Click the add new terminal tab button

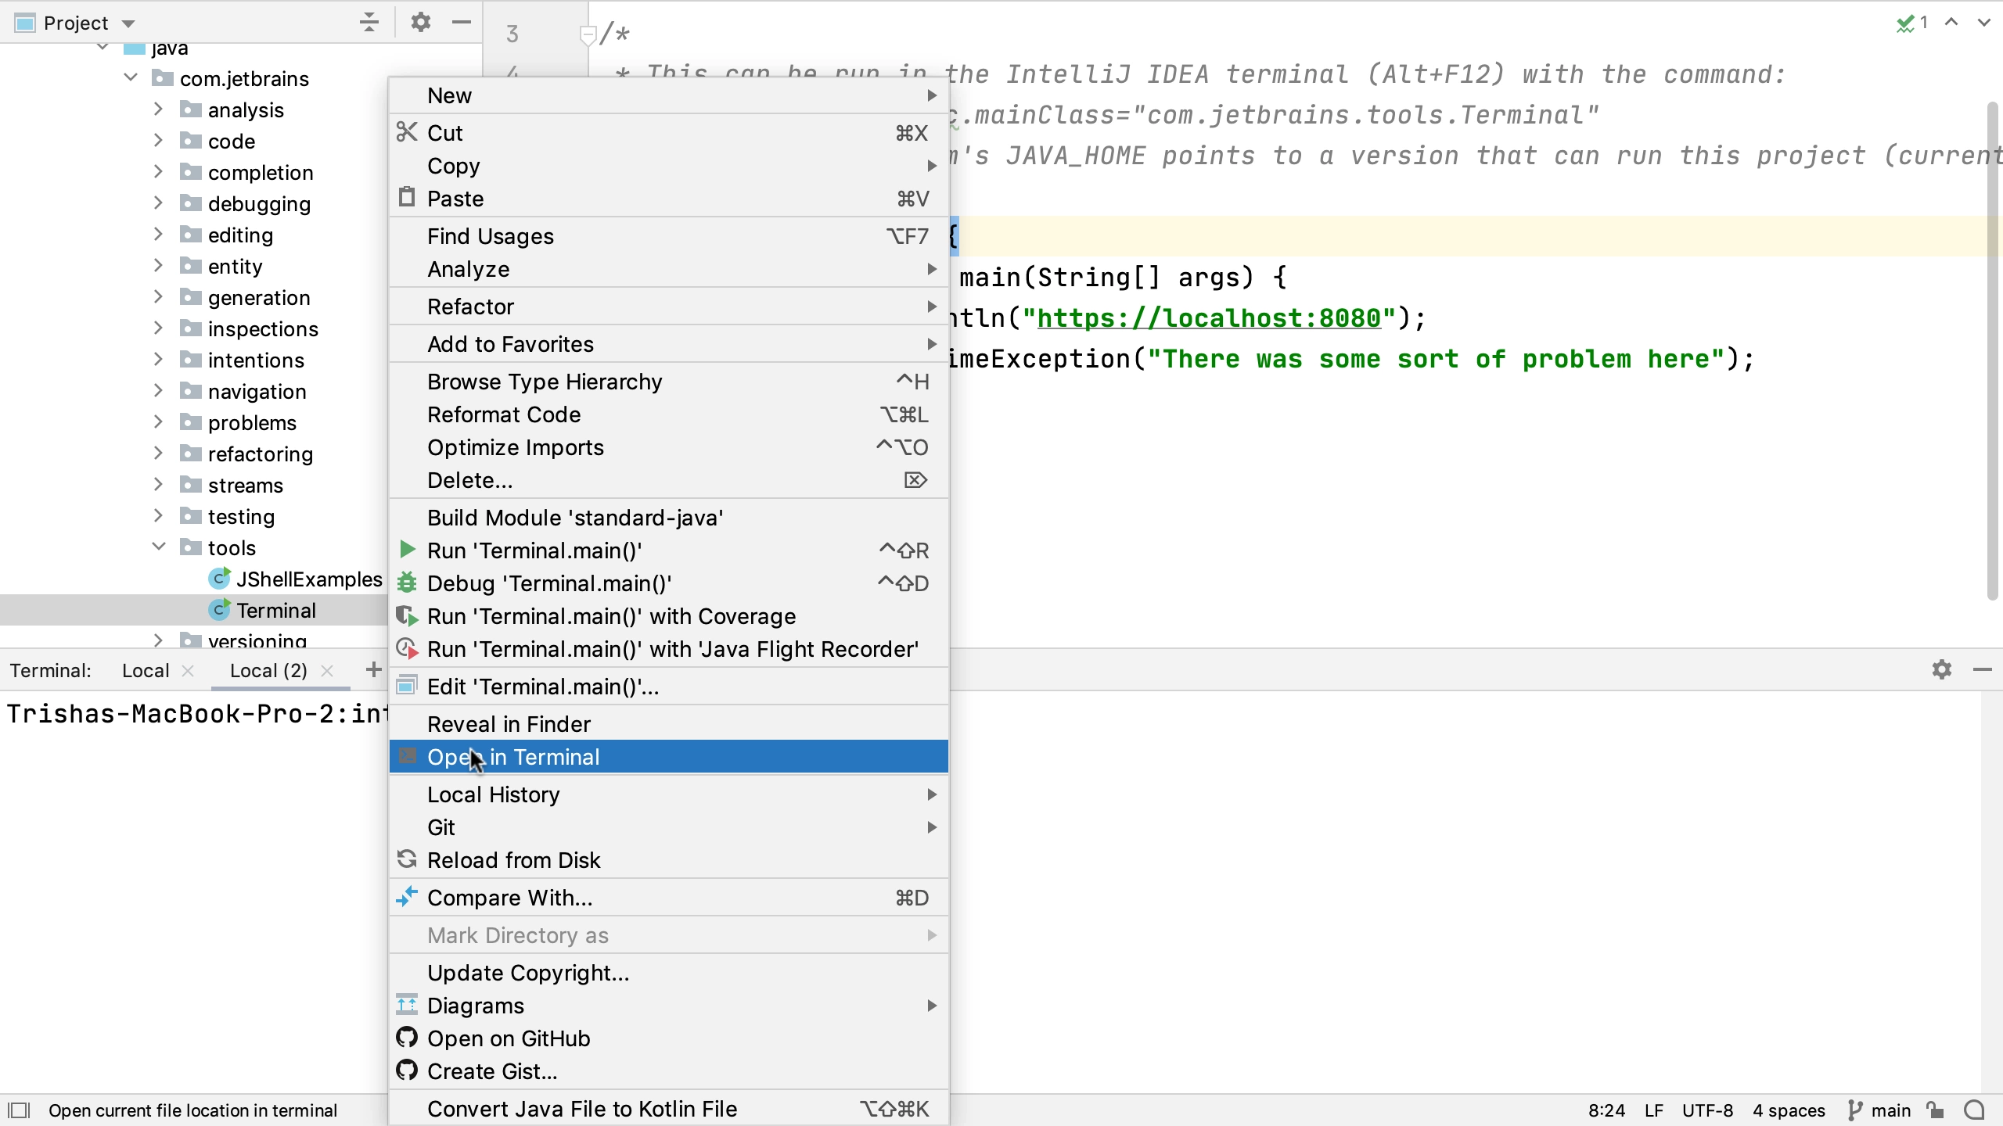tap(374, 669)
